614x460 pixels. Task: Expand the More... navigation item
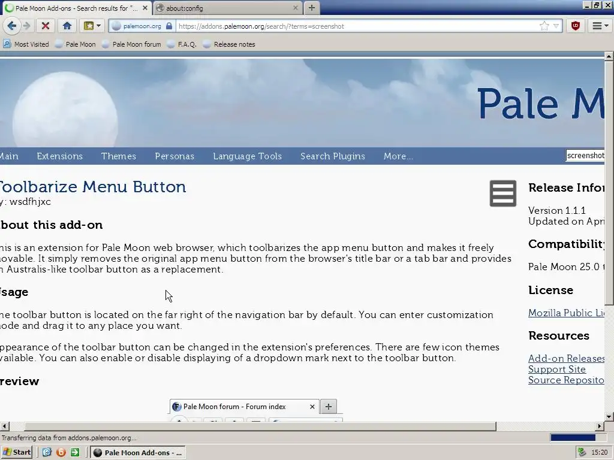click(x=398, y=156)
